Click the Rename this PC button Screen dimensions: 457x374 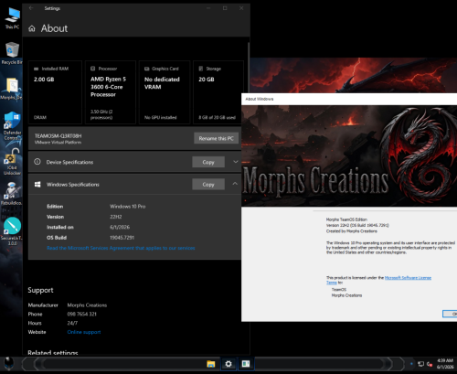tap(217, 138)
